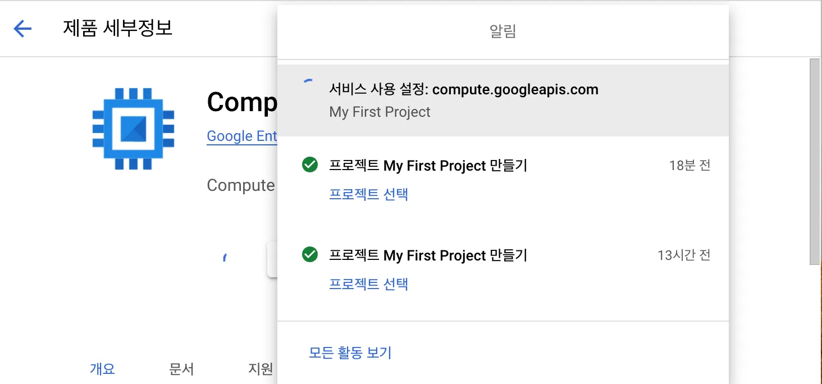Viewport: 822px width, 384px height.
Task: Click the Compute Engine chip logo
Action: coord(133,129)
